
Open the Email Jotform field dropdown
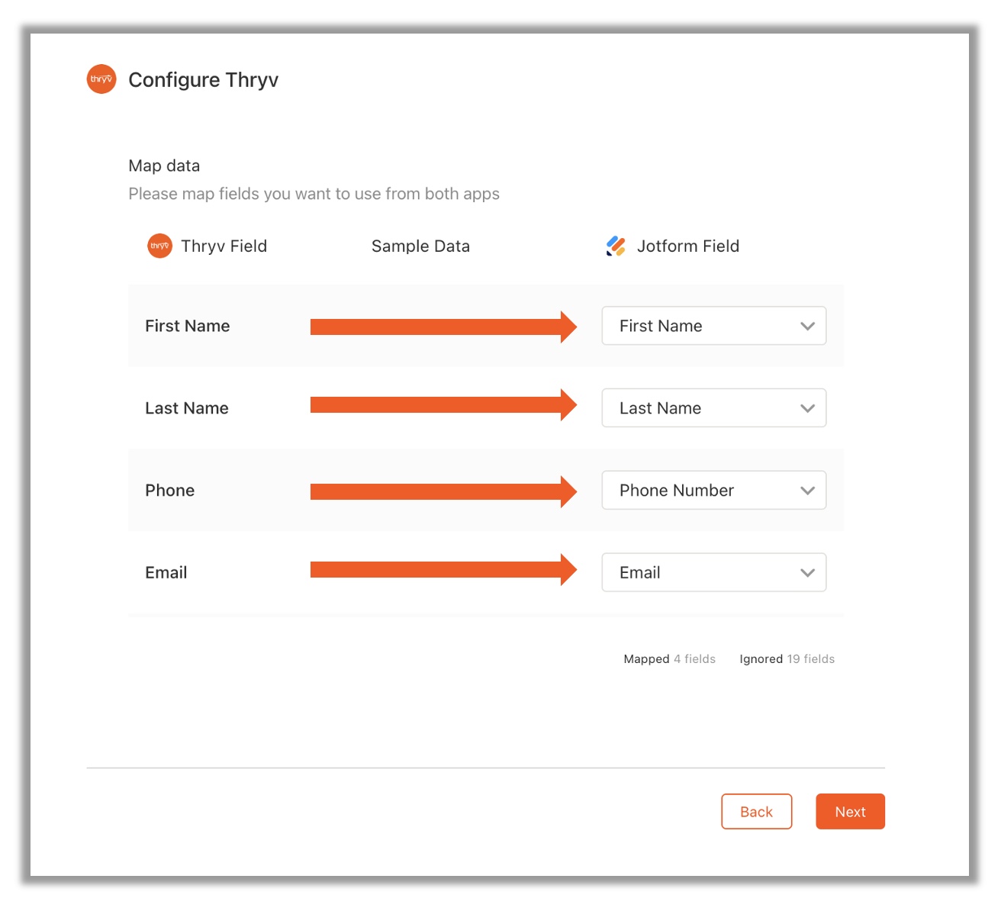(713, 572)
